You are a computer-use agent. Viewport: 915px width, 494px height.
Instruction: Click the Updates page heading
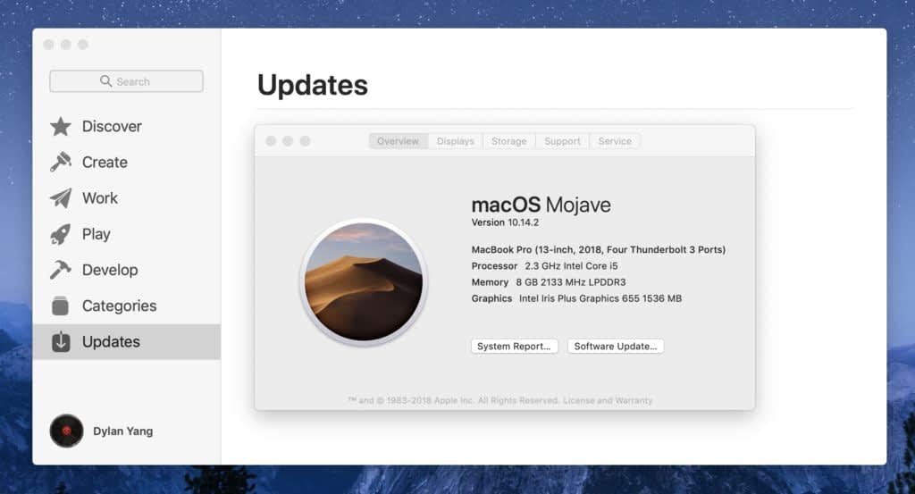(312, 85)
